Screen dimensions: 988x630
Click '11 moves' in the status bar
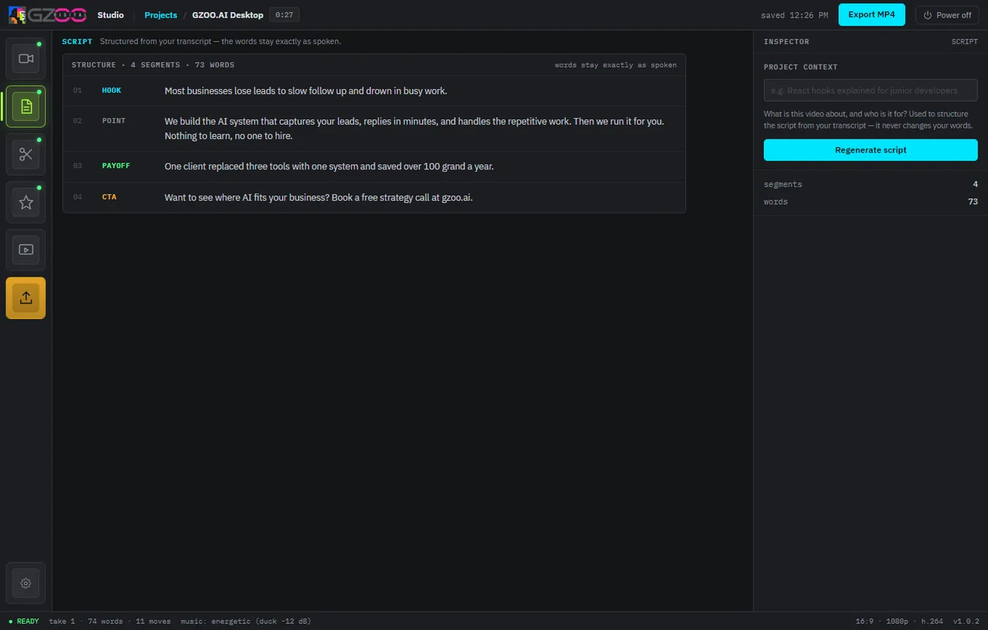click(x=154, y=621)
